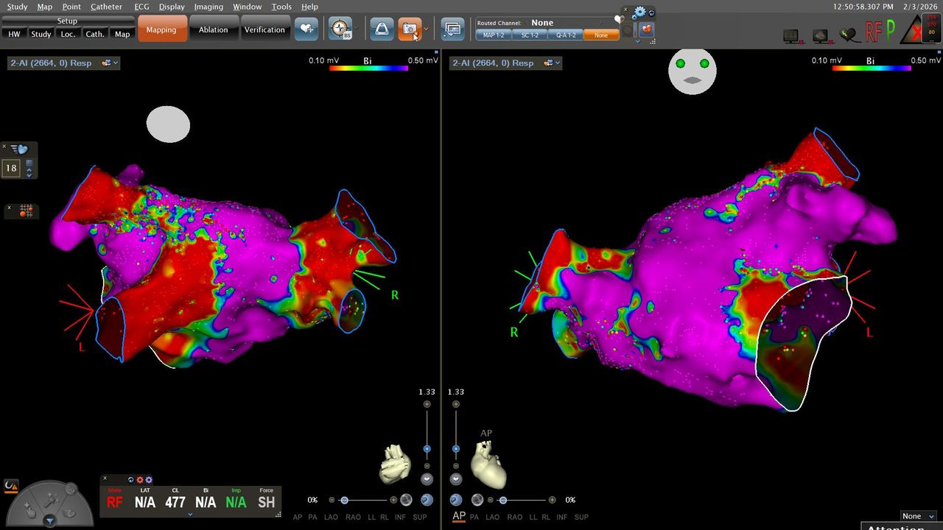Click the heart orientation thumbnail in right view
Viewport: 943px width, 530px height.
[x=487, y=465]
